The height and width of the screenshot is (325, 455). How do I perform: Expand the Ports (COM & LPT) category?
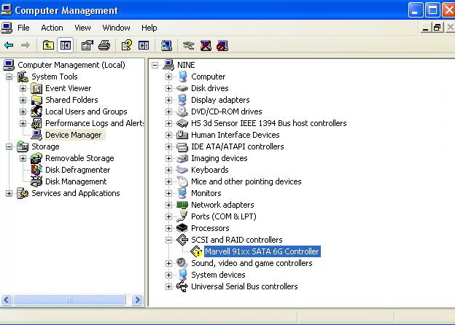pyautogui.click(x=168, y=216)
